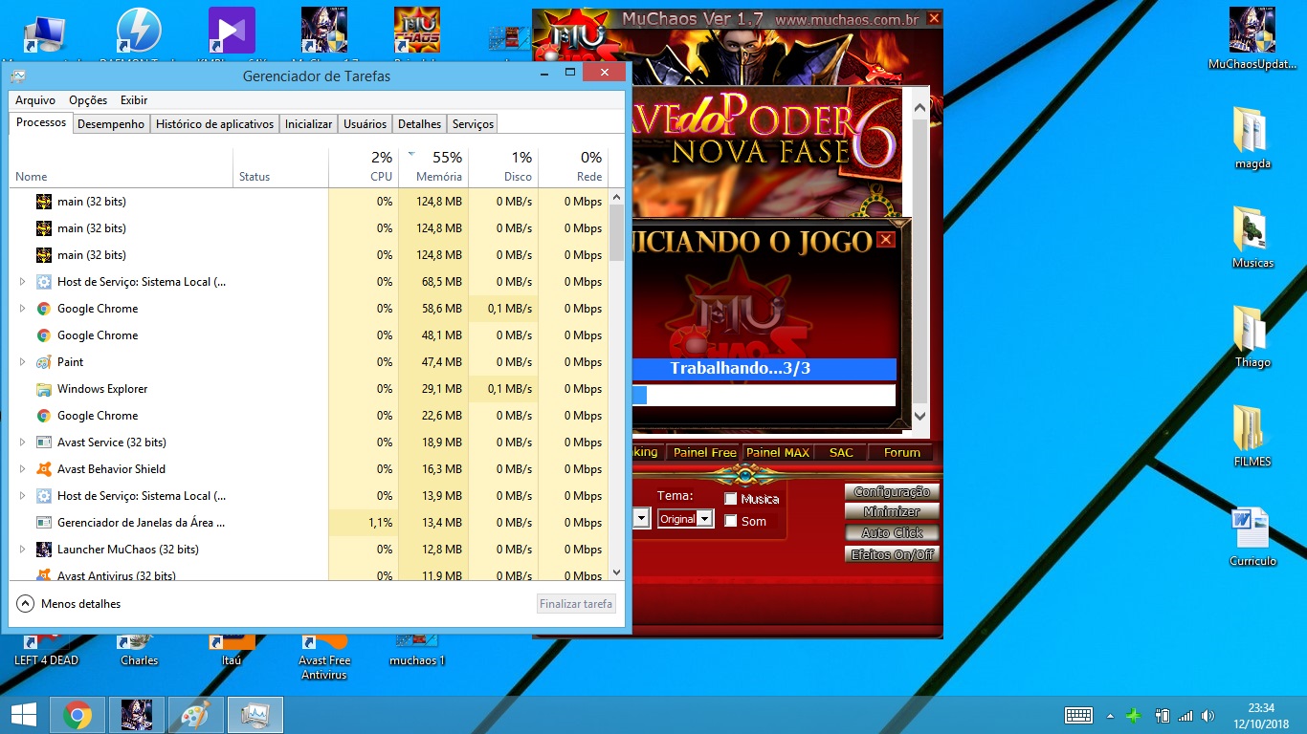Open the KMPlayer desktop shortcut
Image resolution: width=1307 pixels, height=734 pixels.
coord(232,31)
